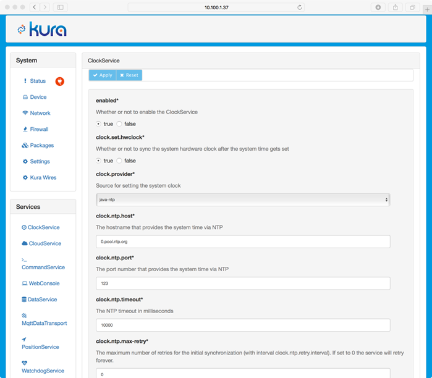
Task: Click the WebConsole laptop icon
Action: (x=25, y=283)
